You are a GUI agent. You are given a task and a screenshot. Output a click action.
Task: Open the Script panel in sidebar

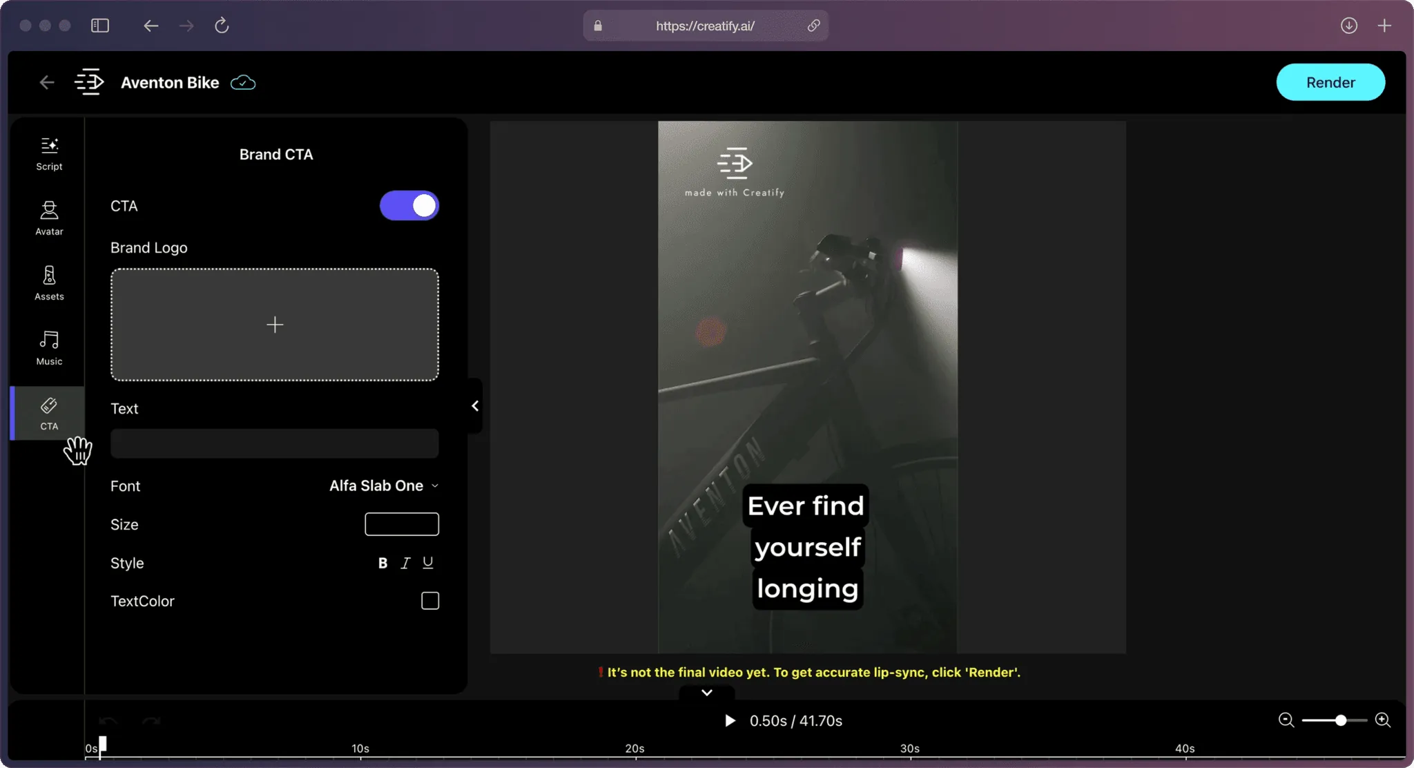tap(49, 154)
